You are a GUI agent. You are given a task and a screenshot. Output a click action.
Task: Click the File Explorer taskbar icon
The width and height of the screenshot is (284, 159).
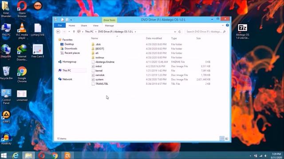pos(28,155)
